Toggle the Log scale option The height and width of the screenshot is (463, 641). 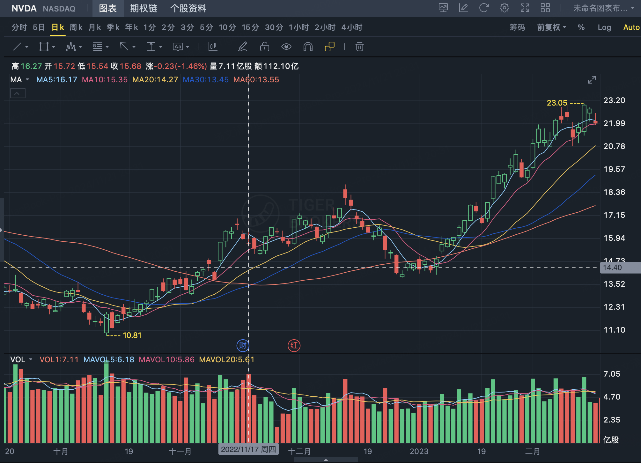tap(604, 27)
